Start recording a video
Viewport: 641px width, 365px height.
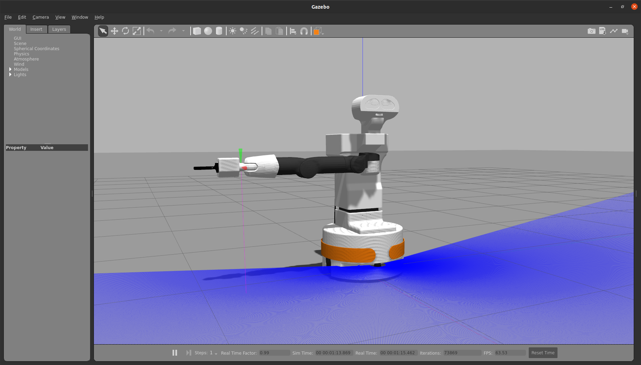pyautogui.click(x=625, y=31)
